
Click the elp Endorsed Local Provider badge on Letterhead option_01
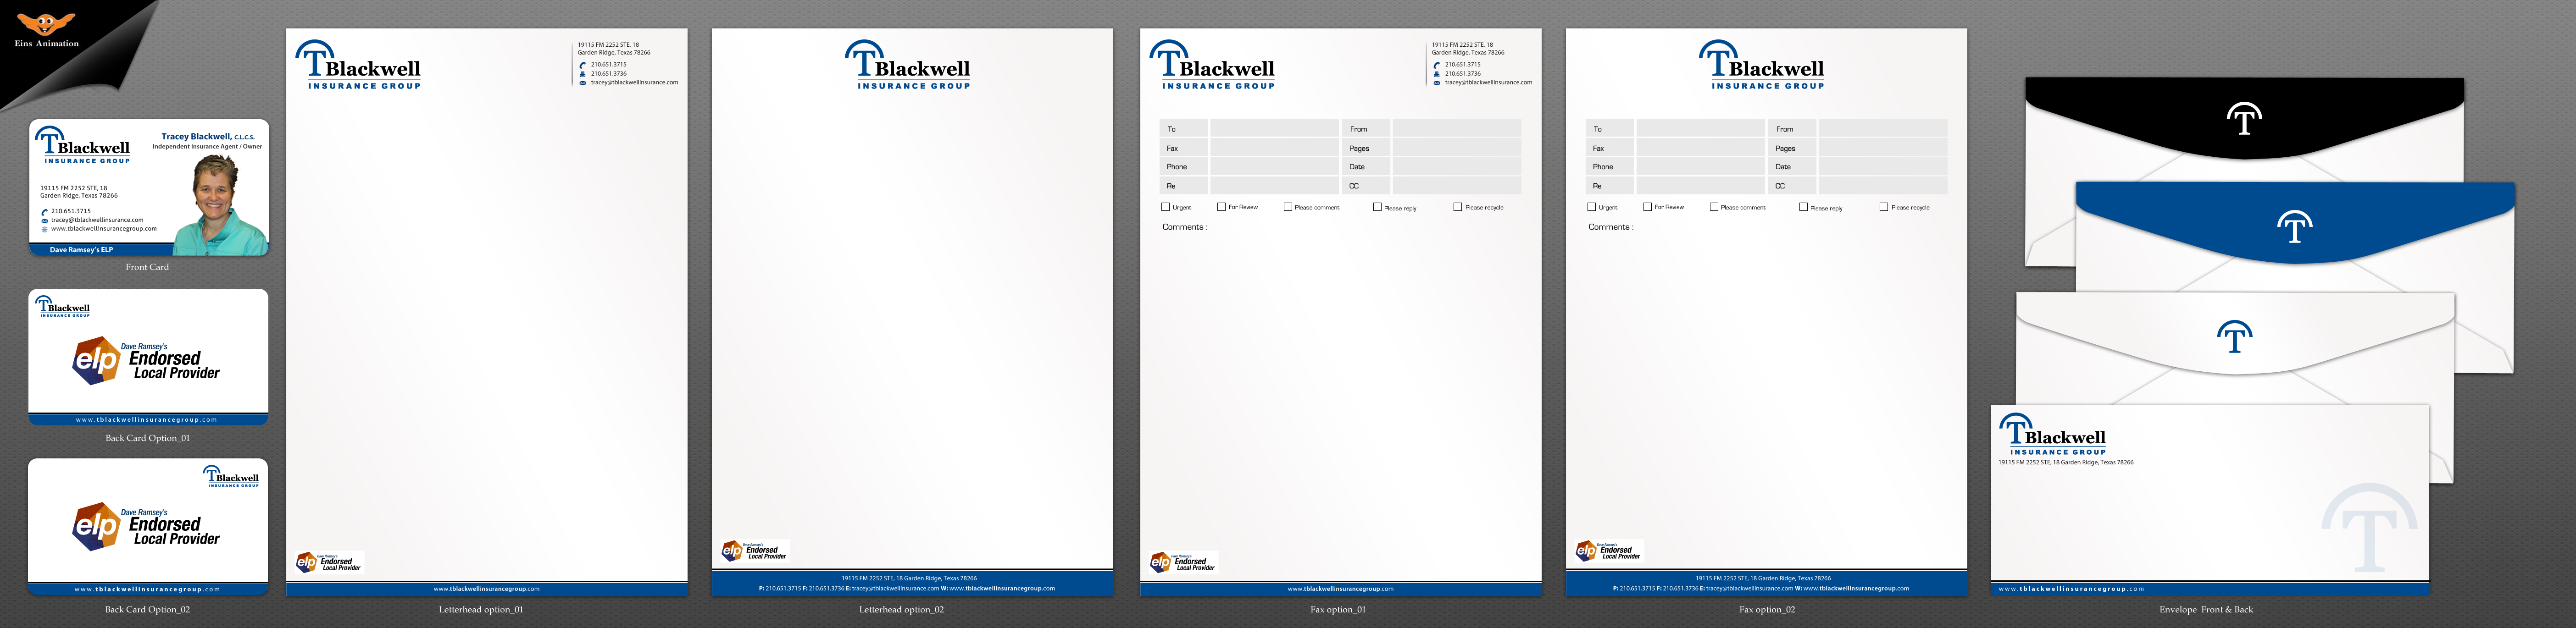click(329, 562)
